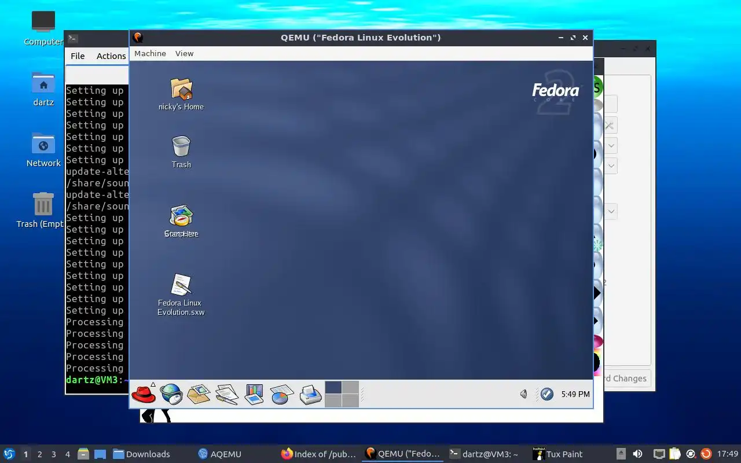The width and height of the screenshot is (741, 463).
Task: Launch the web browser globe icon in Fedora panel
Action: (171, 394)
